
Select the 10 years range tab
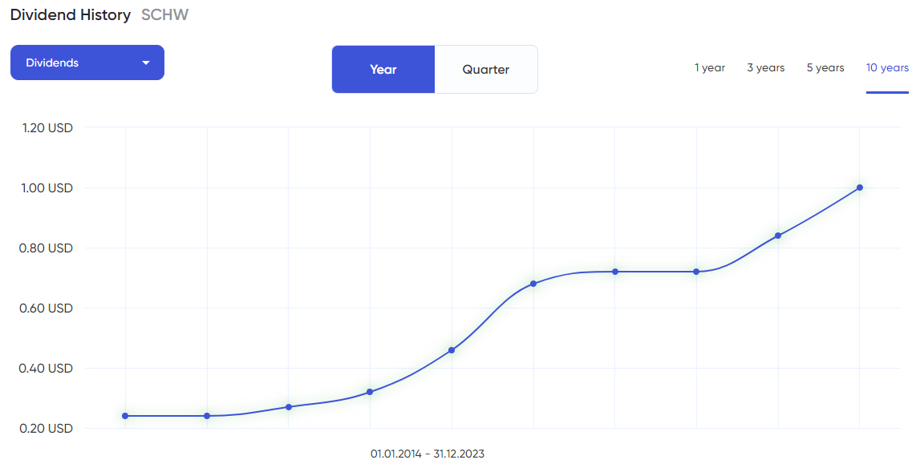pos(887,68)
